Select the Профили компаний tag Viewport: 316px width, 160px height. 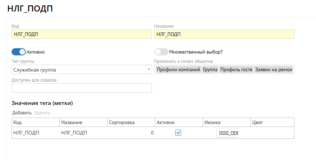pos(178,70)
